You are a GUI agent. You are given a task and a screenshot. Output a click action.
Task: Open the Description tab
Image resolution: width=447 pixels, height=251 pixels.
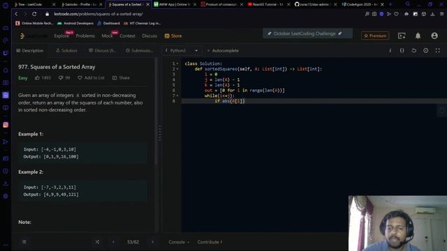(30, 51)
